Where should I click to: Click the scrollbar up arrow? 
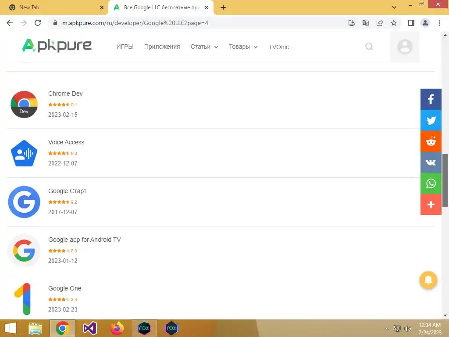(x=445, y=35)
